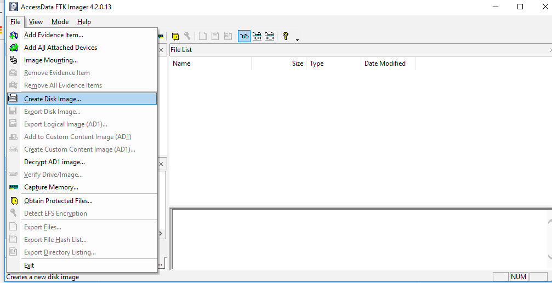552x283 pixels.
Task: Sort file list by Type column
Action: (x=333, y=63)
